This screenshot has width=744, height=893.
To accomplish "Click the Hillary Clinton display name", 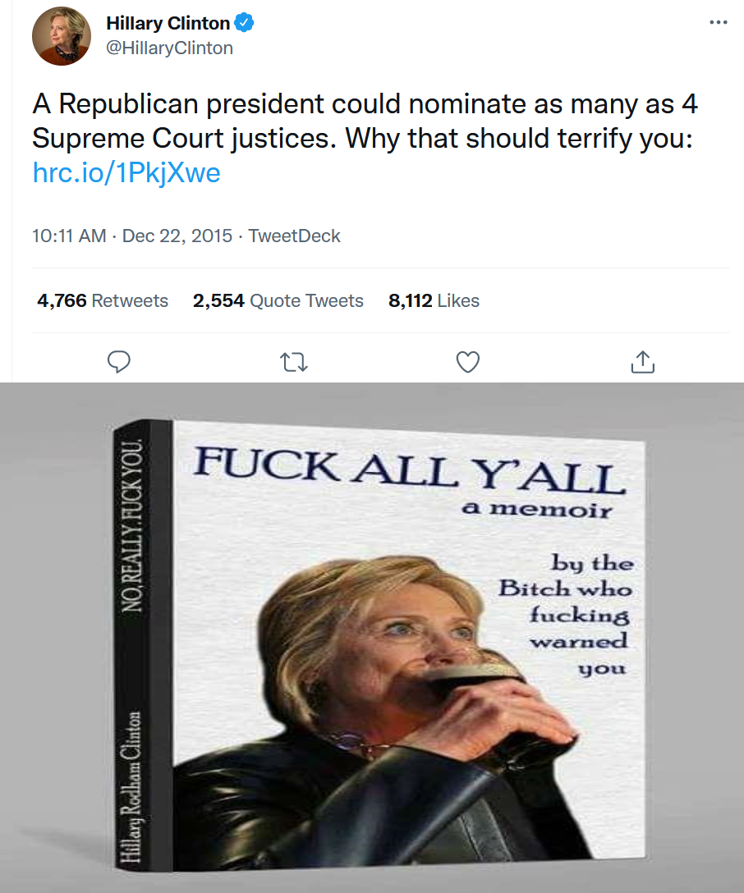I will [168, 24].
